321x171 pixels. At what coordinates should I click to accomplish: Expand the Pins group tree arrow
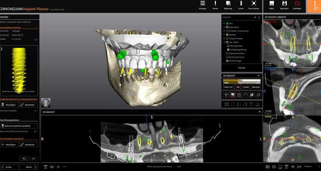coord(224,24)
